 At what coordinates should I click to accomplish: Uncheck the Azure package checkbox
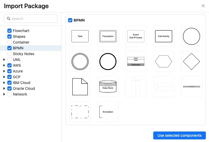9,71
